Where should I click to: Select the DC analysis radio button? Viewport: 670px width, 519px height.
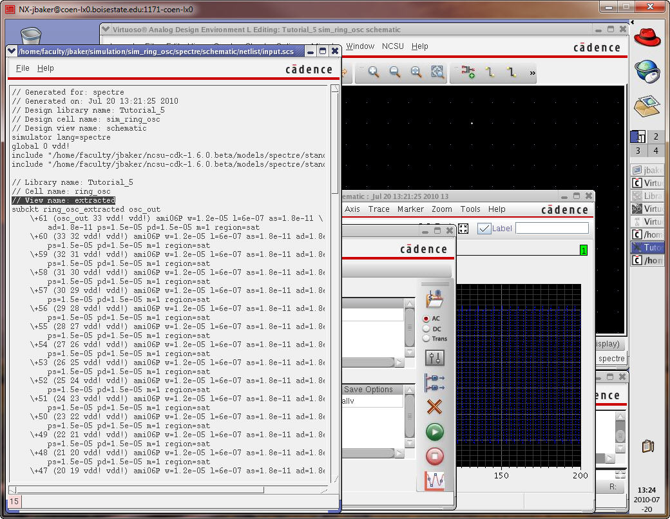[x=426, y=328]
